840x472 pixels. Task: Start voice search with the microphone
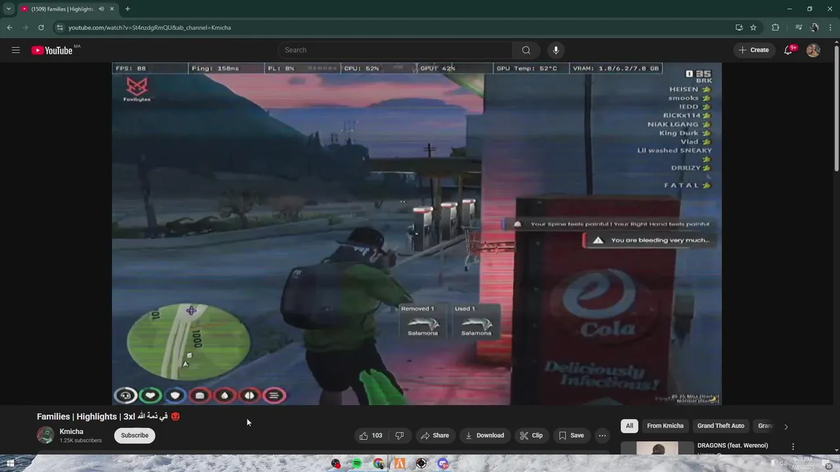coord(556,50)
